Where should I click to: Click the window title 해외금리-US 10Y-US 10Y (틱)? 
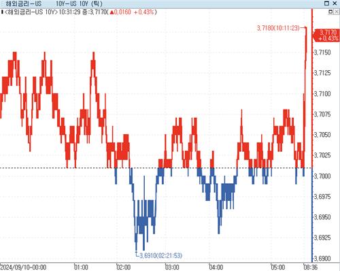tap(54, 3)
